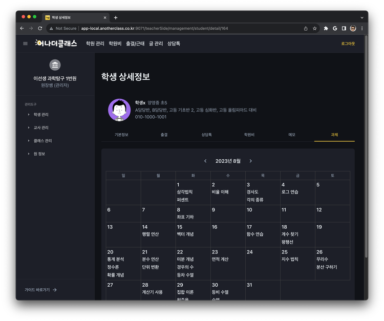
Task: Click 계산기 사용 on August 28
Action: point(153,292)
